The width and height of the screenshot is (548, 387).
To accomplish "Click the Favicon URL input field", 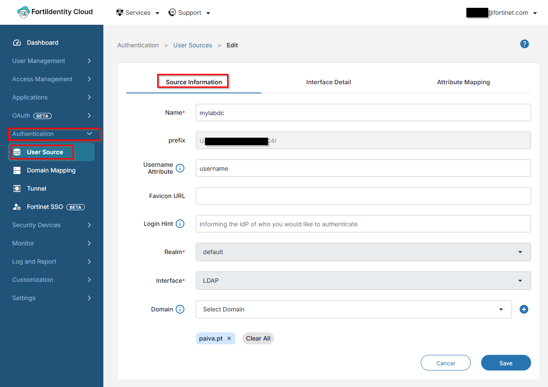I will click(363, 196).
